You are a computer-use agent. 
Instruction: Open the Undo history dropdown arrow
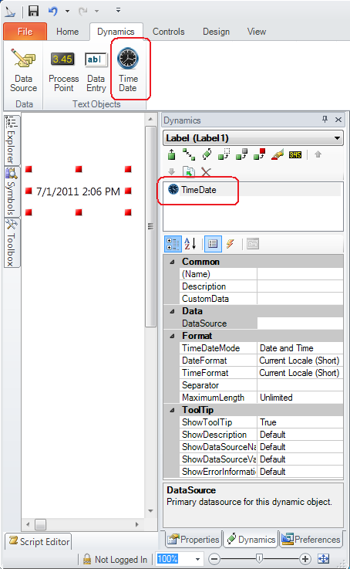click(x=67, y=12)
